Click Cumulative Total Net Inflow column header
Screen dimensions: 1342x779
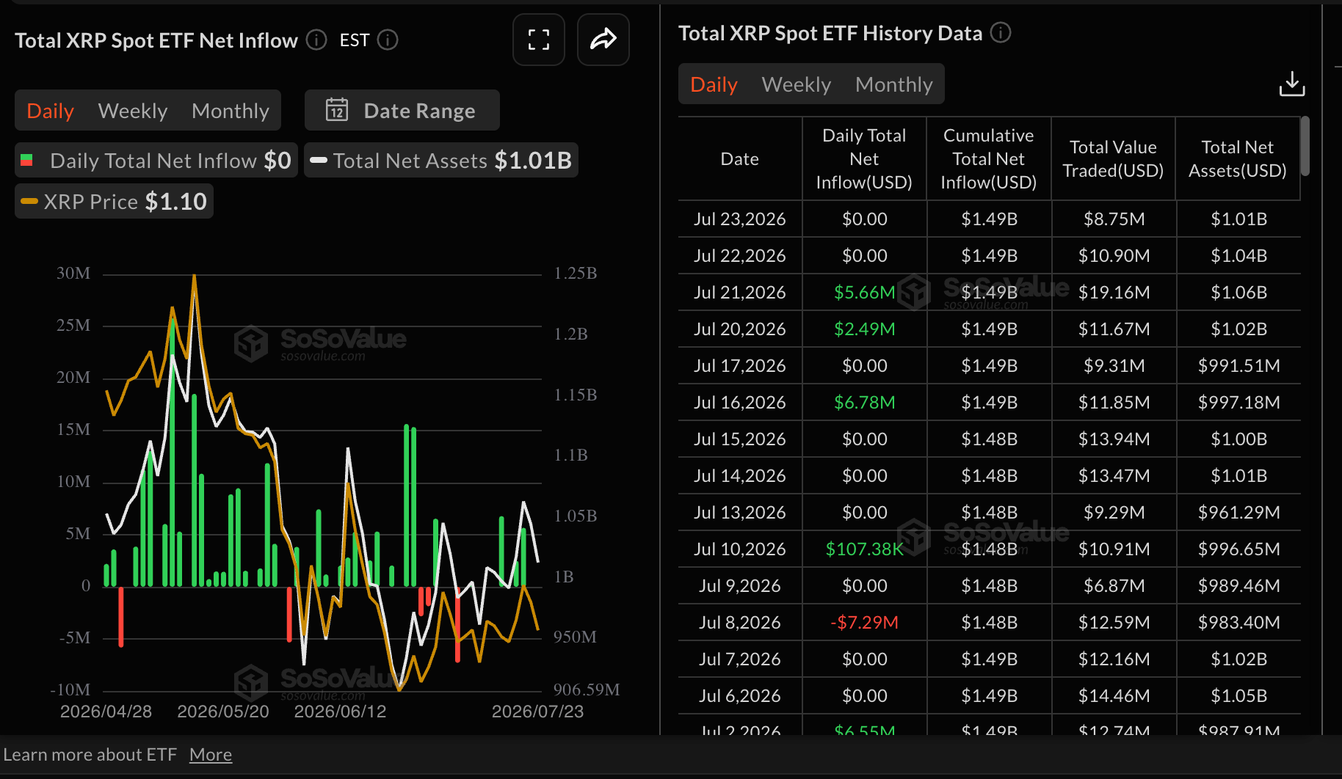pyautogui.click(x=989, y=158)
